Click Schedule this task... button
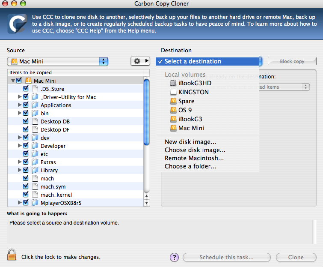The height and width of the screenshot is (267, 323). tap(227, 257)
